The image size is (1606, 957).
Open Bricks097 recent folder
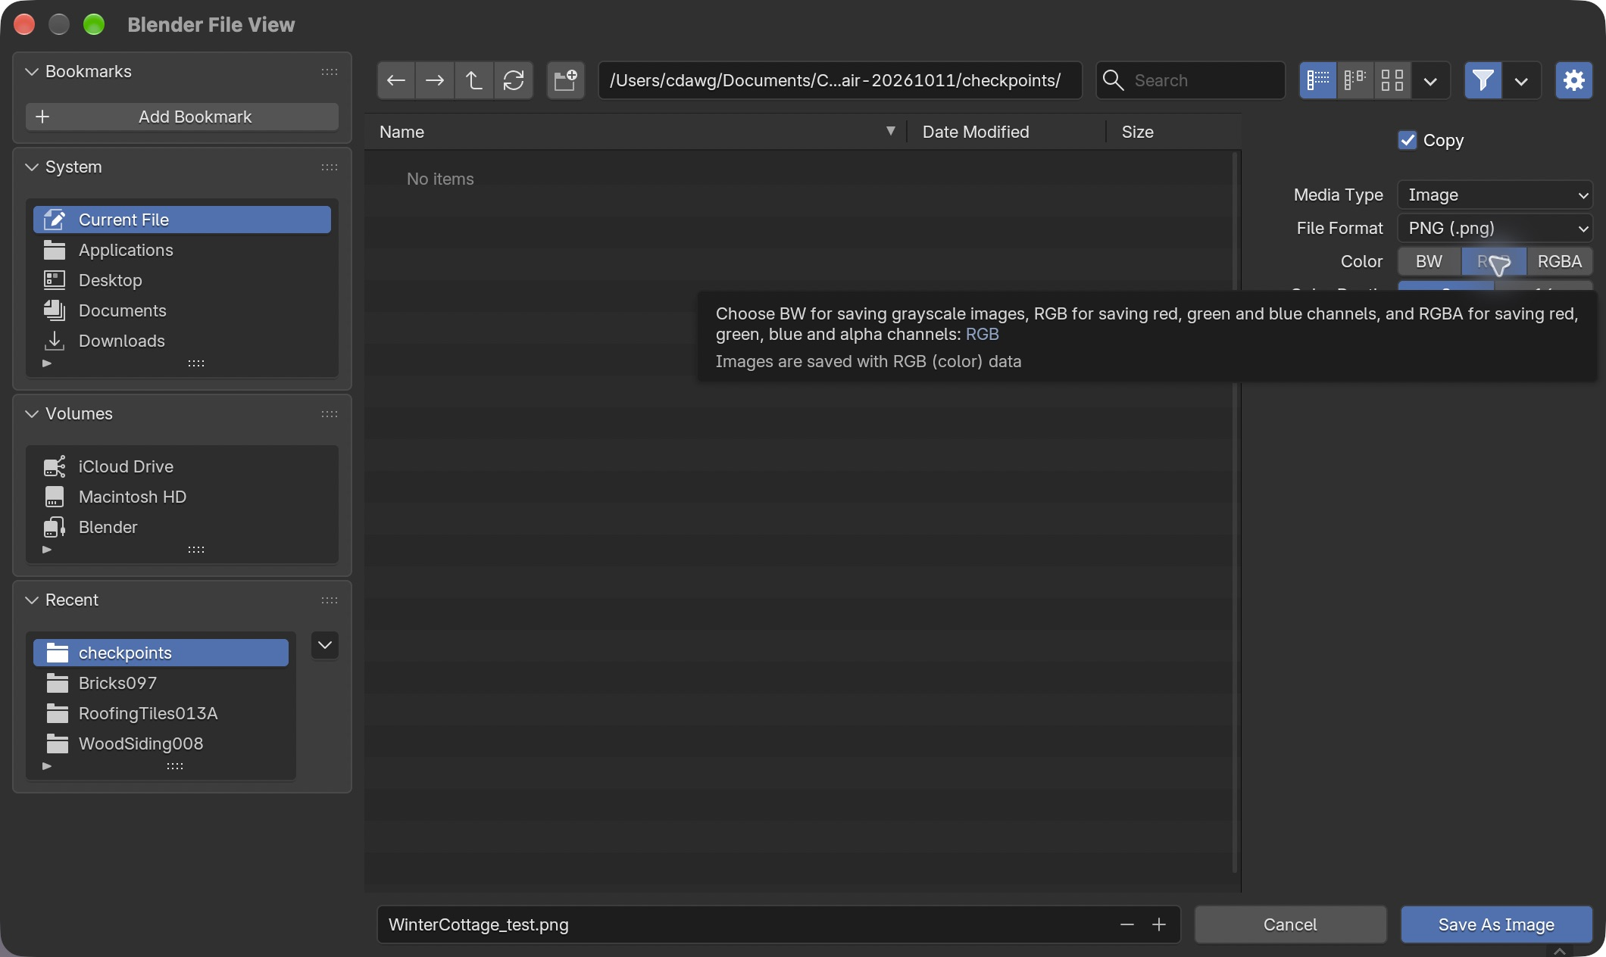pos(161,683)
